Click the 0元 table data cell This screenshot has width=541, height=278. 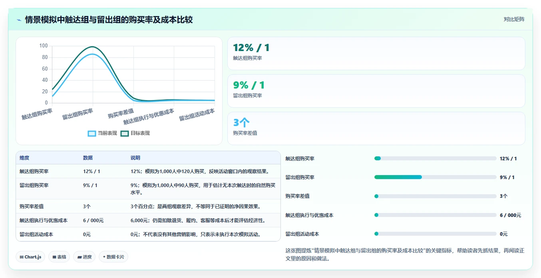click(x=87, y=235)
